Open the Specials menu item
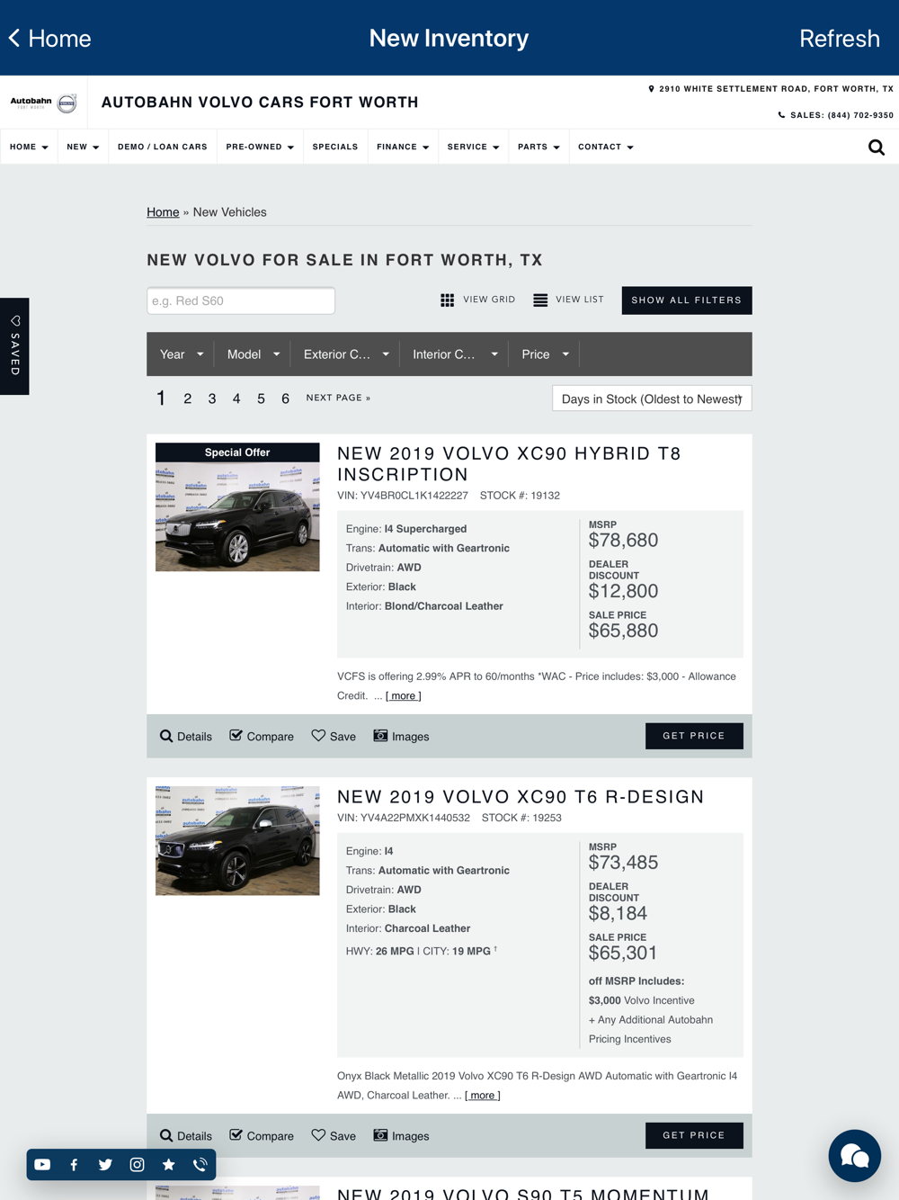Viewport: 899px width, 1200px height. click(x=335, y=147)
